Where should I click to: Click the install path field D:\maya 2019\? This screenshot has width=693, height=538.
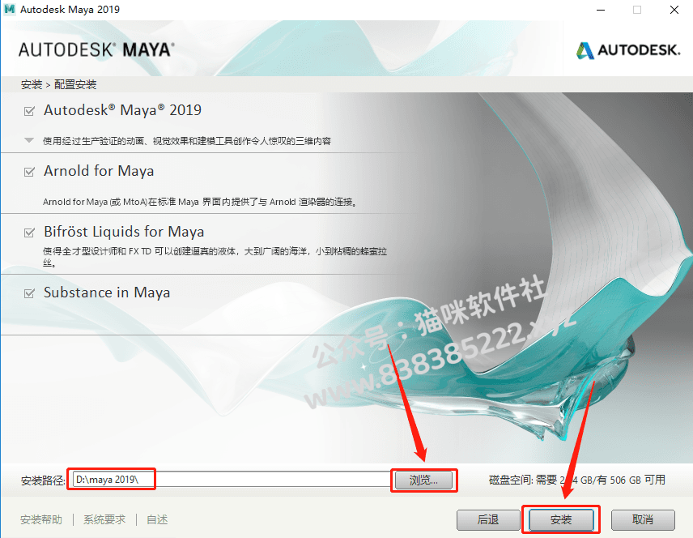click(x=232, y=480)
